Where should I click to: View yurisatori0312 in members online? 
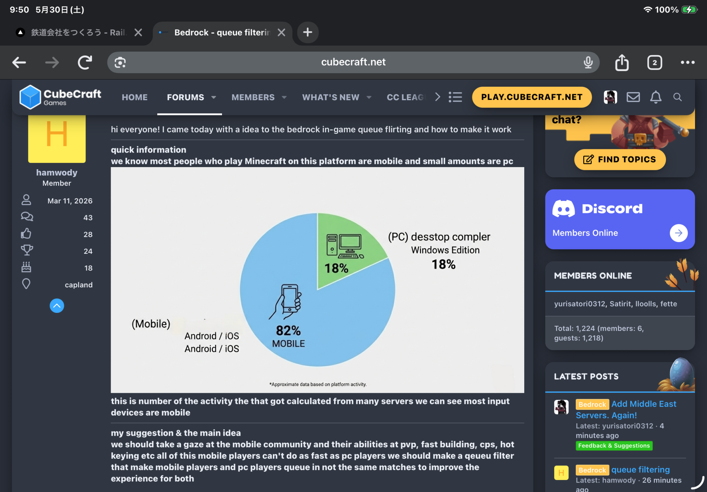579,304
